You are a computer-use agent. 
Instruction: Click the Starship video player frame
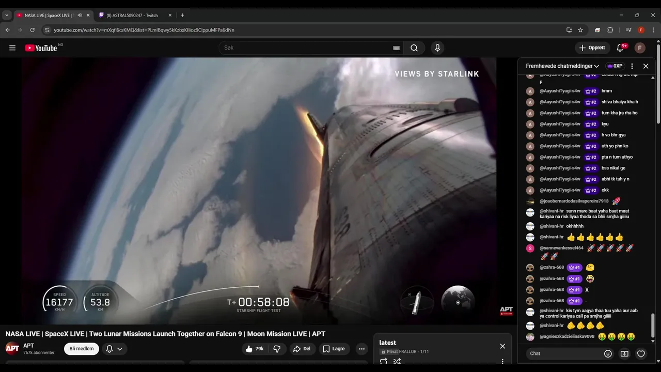(x=259, y=191)
